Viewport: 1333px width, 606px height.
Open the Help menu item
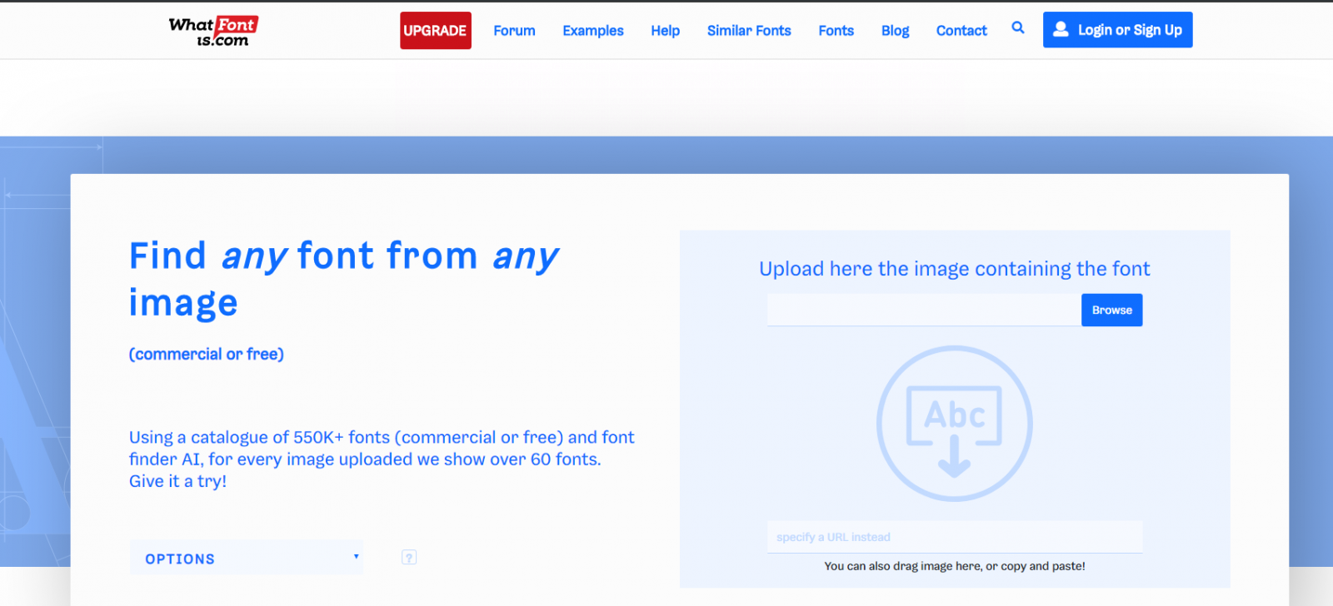[665, 31]
